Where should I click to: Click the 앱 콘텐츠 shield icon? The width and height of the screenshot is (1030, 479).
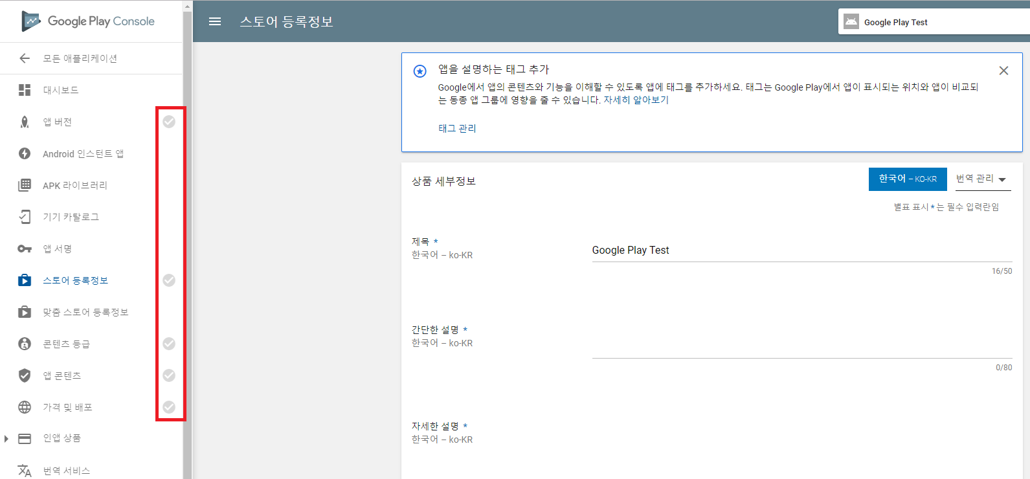tap(25, 375)
